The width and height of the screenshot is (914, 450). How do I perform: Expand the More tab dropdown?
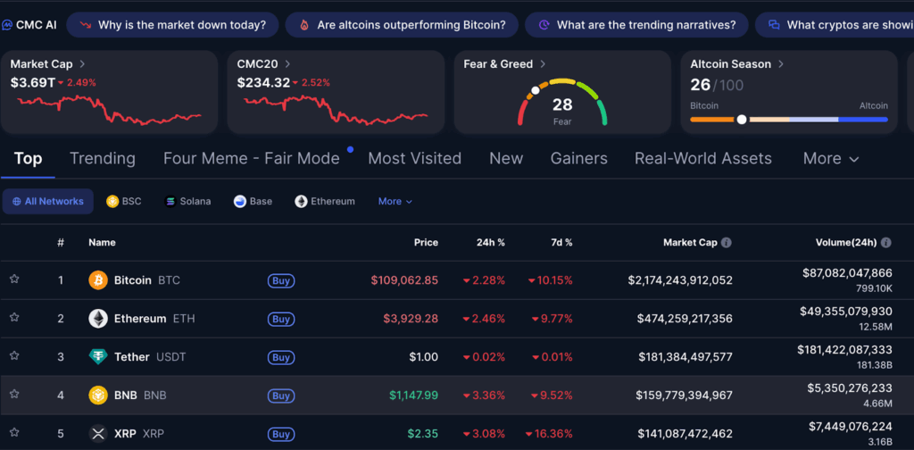(831, 159)
